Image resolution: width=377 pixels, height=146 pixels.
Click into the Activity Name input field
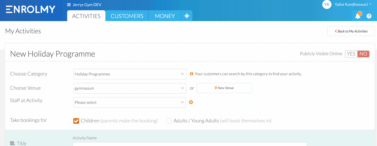tap(190, 144)
